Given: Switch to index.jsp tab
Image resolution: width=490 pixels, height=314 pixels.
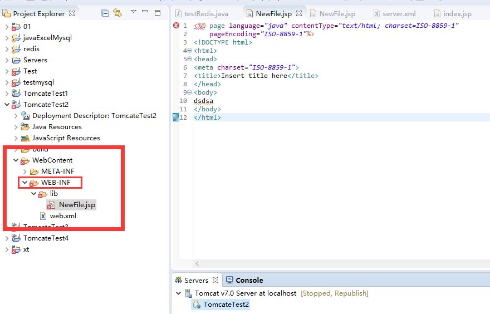Looking at the screenshot, I should (x=453, y=14).
